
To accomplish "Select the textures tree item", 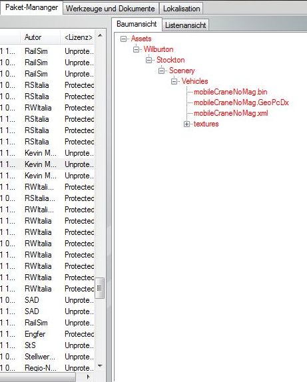I will point(206,124).
